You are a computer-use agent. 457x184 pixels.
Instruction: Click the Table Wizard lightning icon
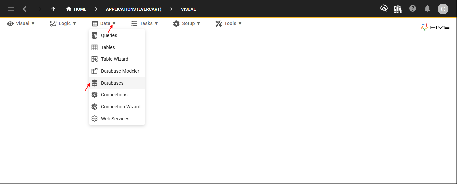[x=95, y=59]
